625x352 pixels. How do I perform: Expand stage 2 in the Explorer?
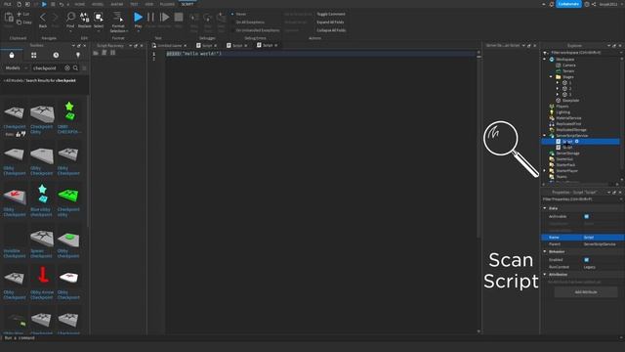[x=558, y=89]
